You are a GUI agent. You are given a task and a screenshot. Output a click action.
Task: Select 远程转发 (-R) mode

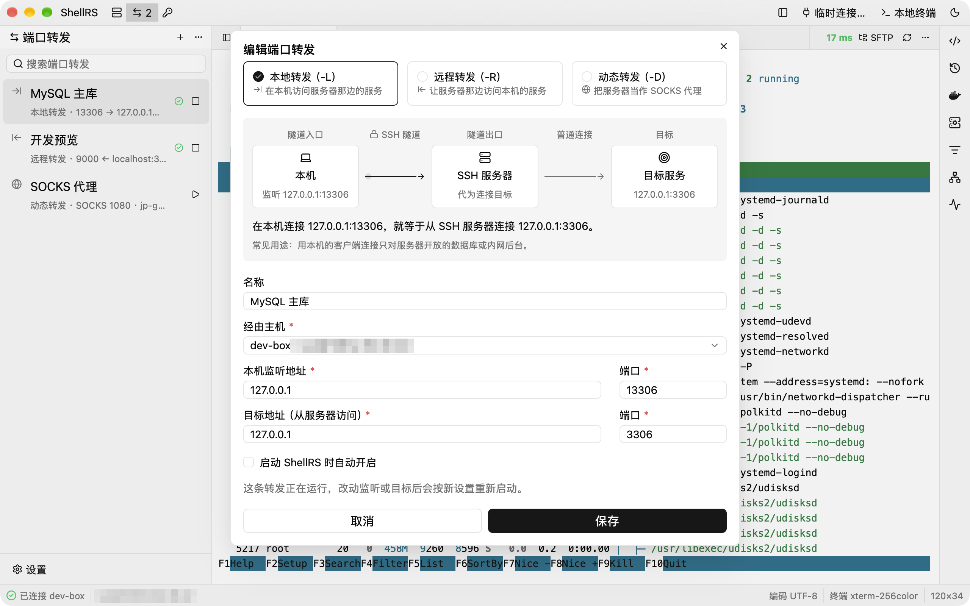pyautogui.click(x=485, y=83)
